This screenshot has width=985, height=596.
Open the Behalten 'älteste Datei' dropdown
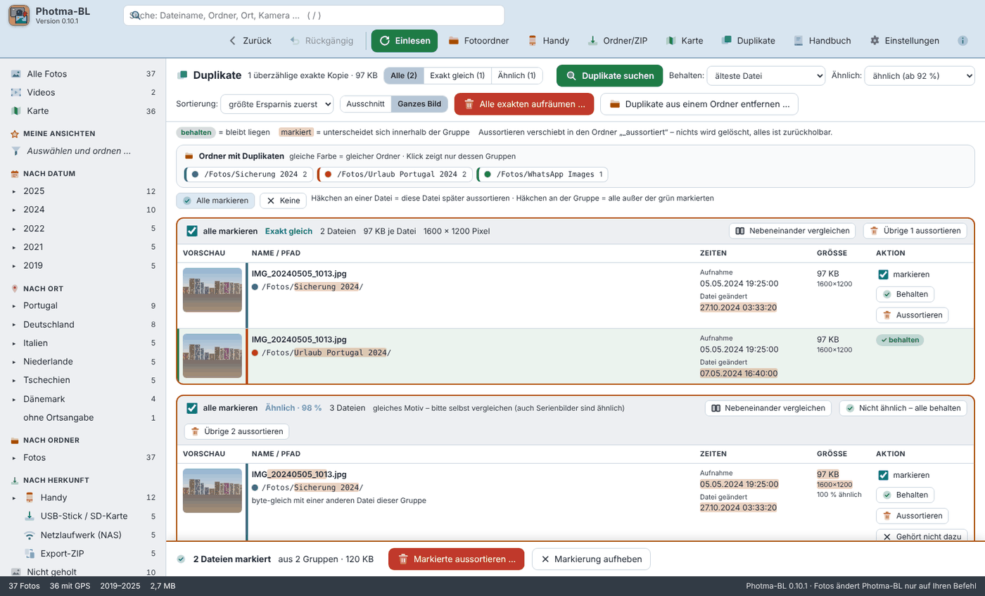[765, 75]
